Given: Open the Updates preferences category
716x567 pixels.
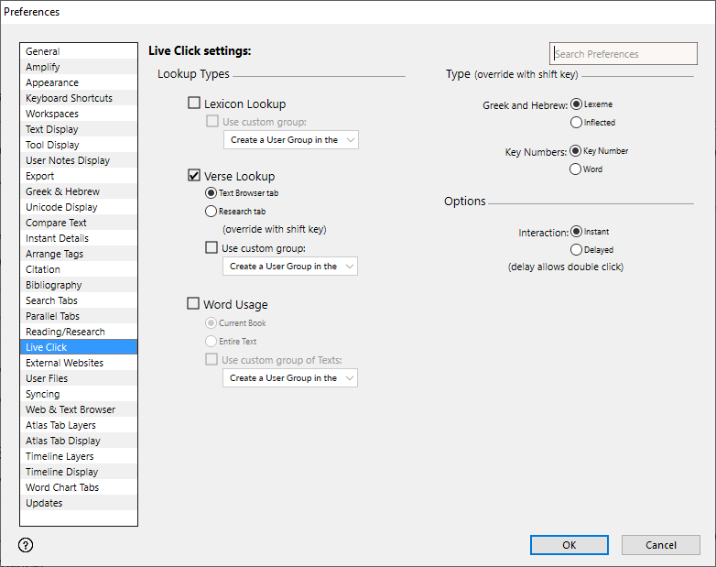Looking at the screenshot, I should point(44,503).
